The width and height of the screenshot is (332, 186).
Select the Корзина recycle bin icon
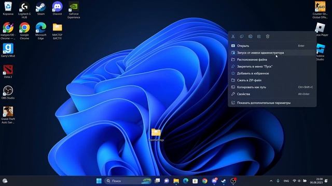point(8,8)
